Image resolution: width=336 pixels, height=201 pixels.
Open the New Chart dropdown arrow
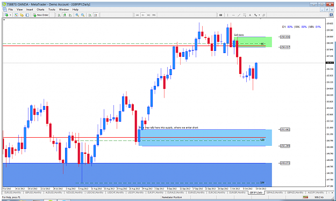click(x=10, y=15)
